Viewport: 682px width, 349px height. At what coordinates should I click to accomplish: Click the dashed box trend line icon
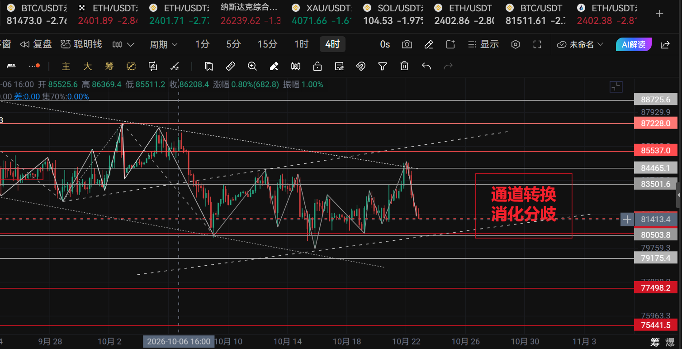131,67
